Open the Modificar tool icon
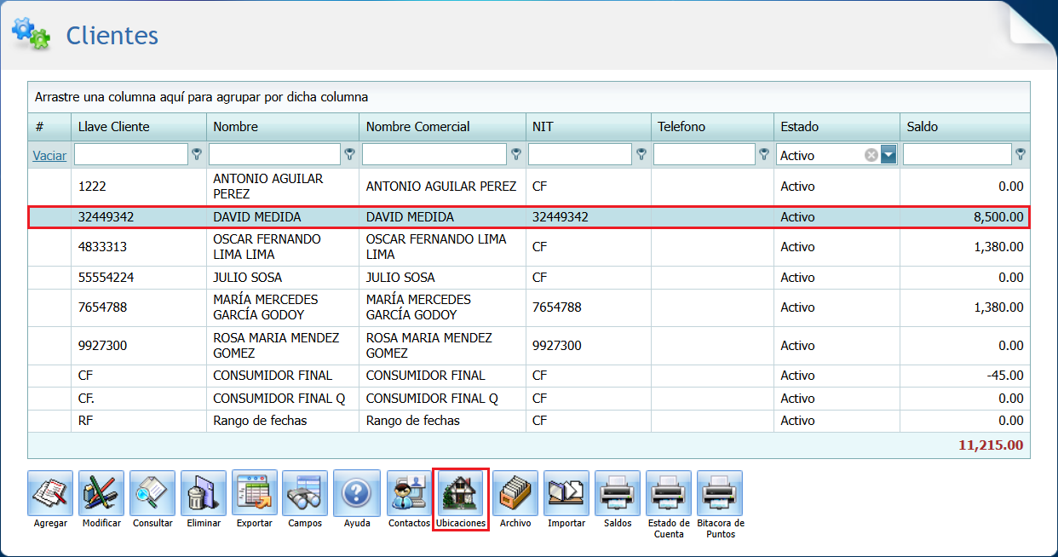1058x557 pixels. [101, 493]
